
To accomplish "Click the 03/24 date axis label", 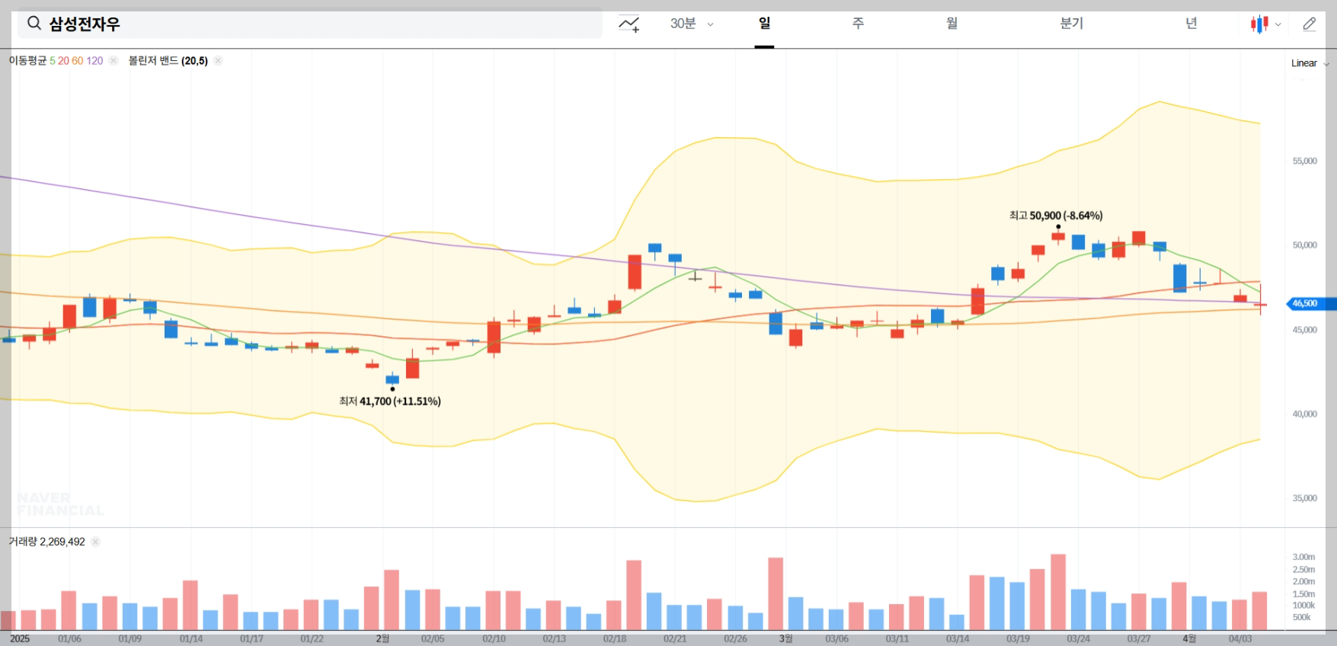I will tap(1078, 638).
